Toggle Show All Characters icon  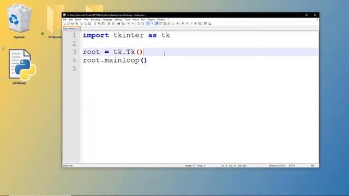tap(152, 23)
